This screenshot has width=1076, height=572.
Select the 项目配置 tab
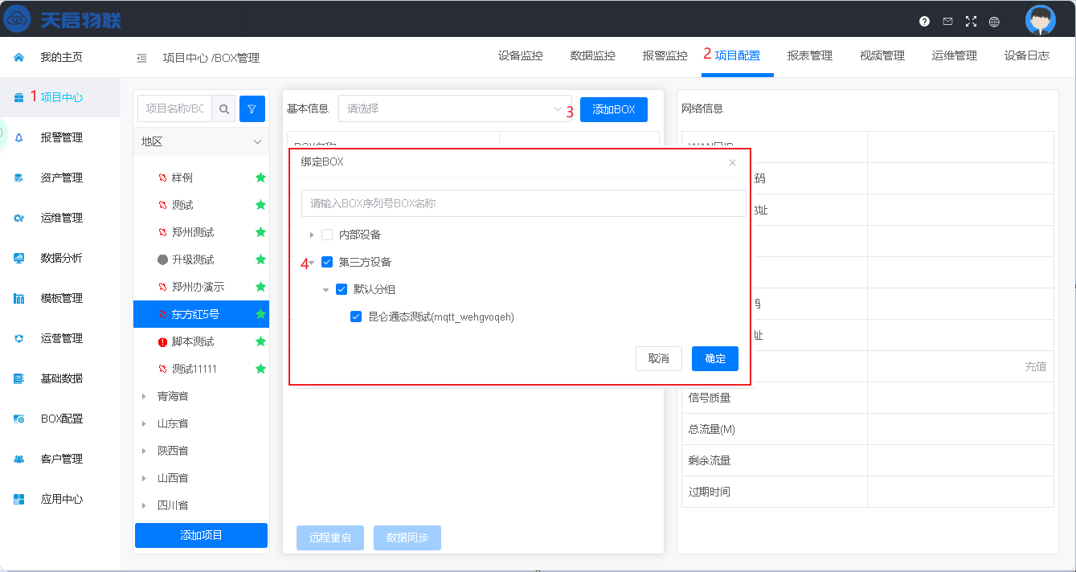(x=738, y=55)
